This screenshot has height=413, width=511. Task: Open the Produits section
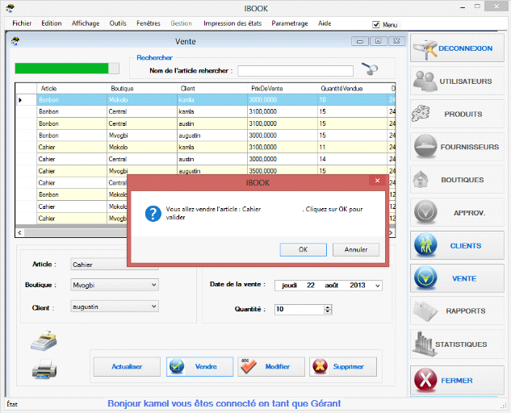(x=458, y=115)
